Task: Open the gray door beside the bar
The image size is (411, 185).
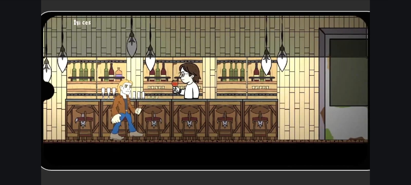Action: point(343,84)
